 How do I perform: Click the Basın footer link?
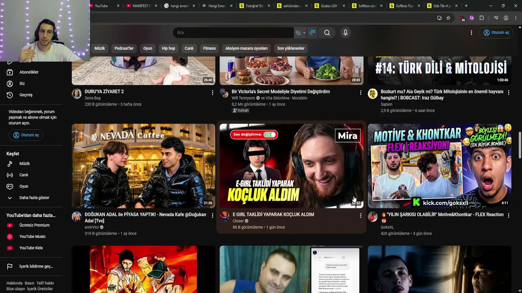pos(29,283)
